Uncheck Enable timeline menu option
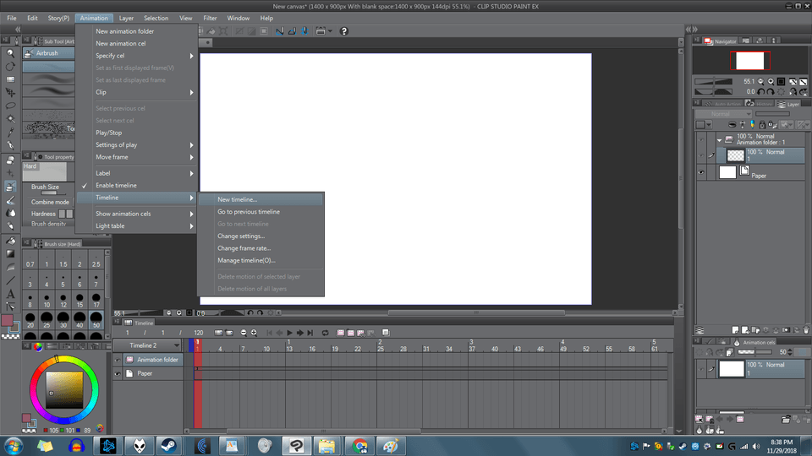Viewport: 812px width, 456px height. click(116, 185)
